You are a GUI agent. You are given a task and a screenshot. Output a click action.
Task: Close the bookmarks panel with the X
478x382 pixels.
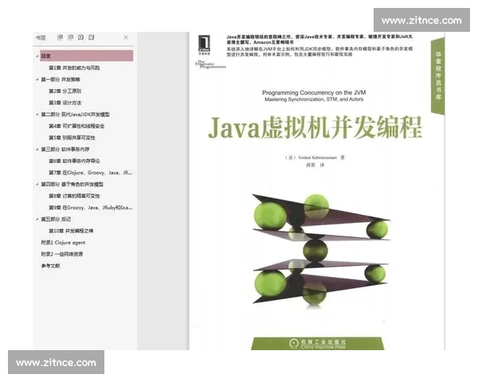[126, 37]
